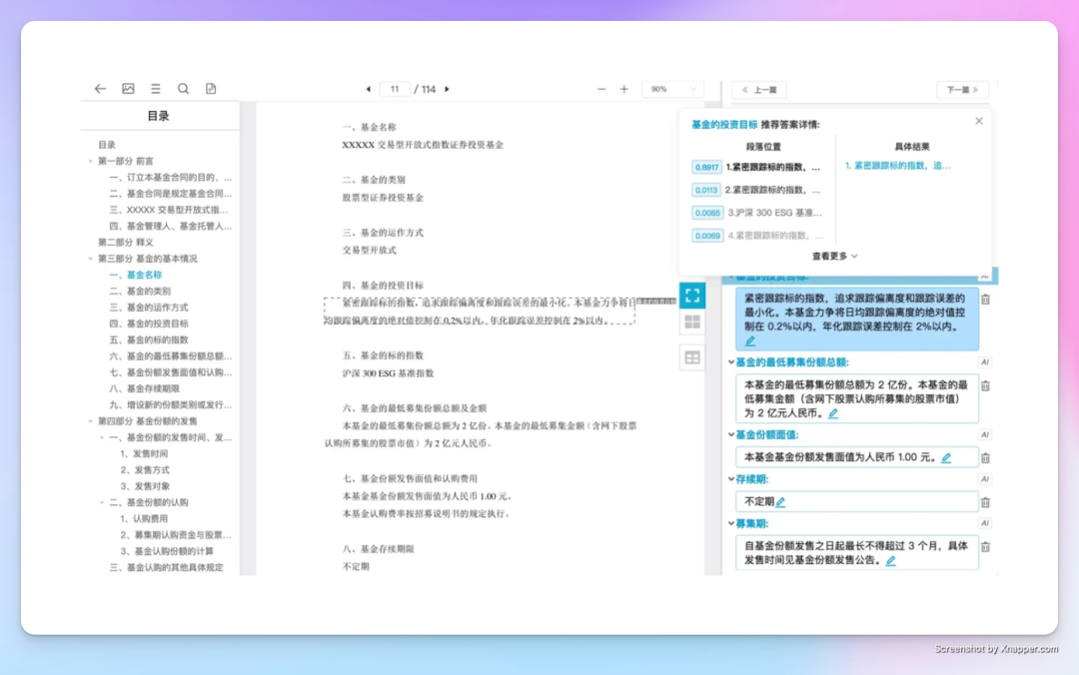This screenshot has width=1079, height=675.
Task: Edit the 不定期 duration answer
Action: coord(781,502)
